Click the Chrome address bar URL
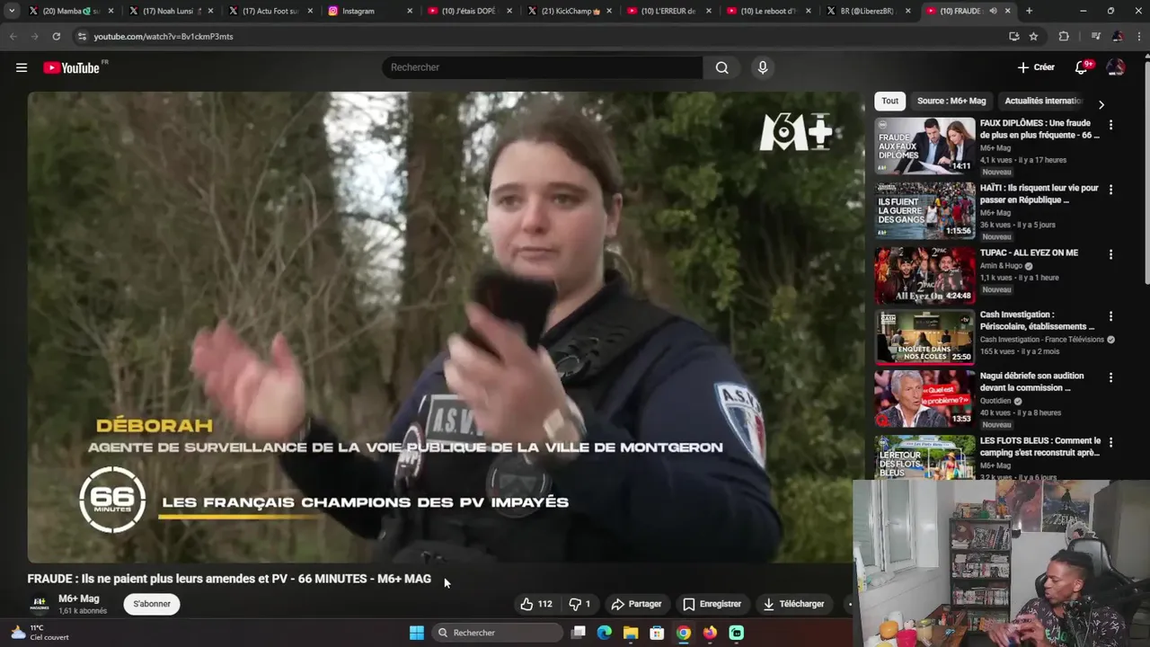The height and width of the screenshot is (647, 1150). pos(164,36)
